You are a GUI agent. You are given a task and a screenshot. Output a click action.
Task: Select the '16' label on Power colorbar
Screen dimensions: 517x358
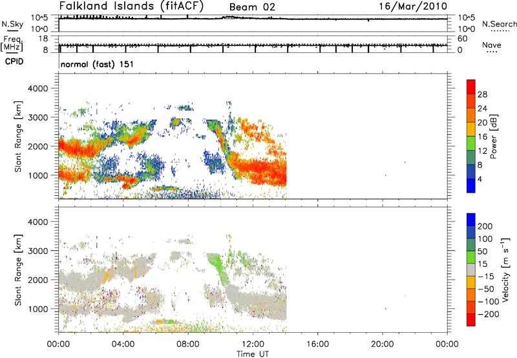tap(482, 137)
